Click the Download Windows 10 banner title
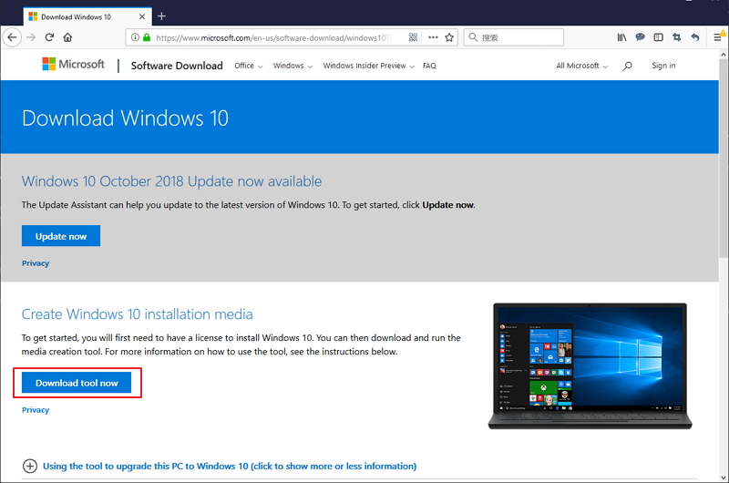 125,118
